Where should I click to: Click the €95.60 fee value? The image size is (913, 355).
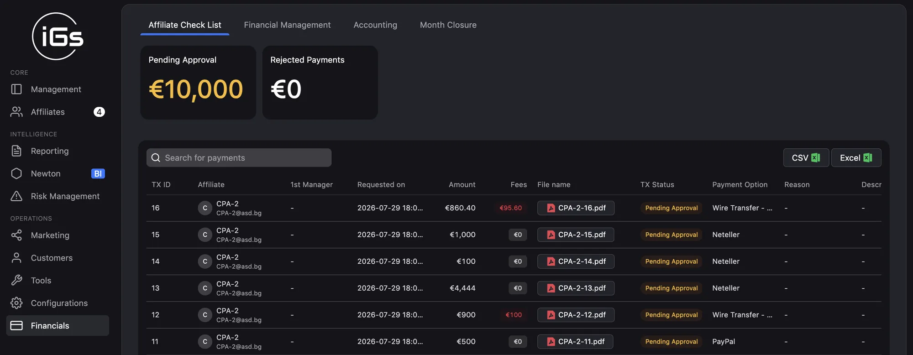click(x=510, y=208)
